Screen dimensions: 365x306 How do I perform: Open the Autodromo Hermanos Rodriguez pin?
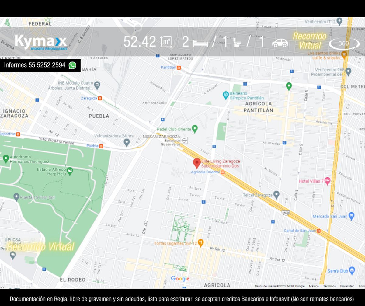(x=6, y=158)
